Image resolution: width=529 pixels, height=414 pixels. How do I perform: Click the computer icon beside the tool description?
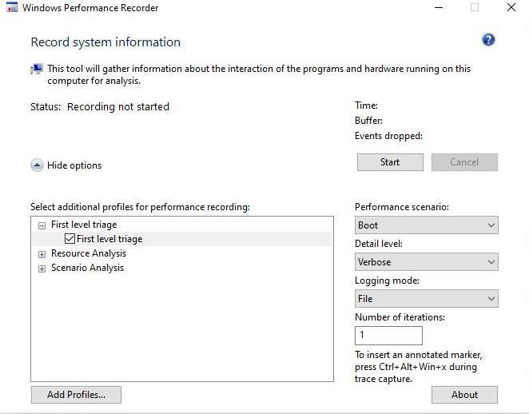(37, 70)
